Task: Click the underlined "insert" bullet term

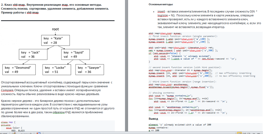Action: [161, 12]
